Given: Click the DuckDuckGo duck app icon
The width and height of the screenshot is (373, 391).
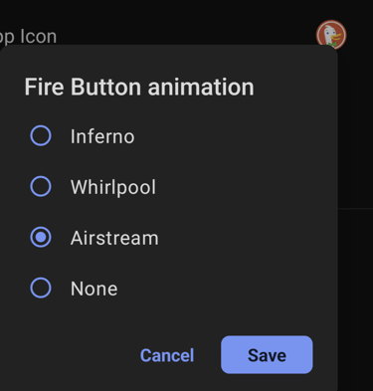Looking at the screenshot, I should (331, 34).
